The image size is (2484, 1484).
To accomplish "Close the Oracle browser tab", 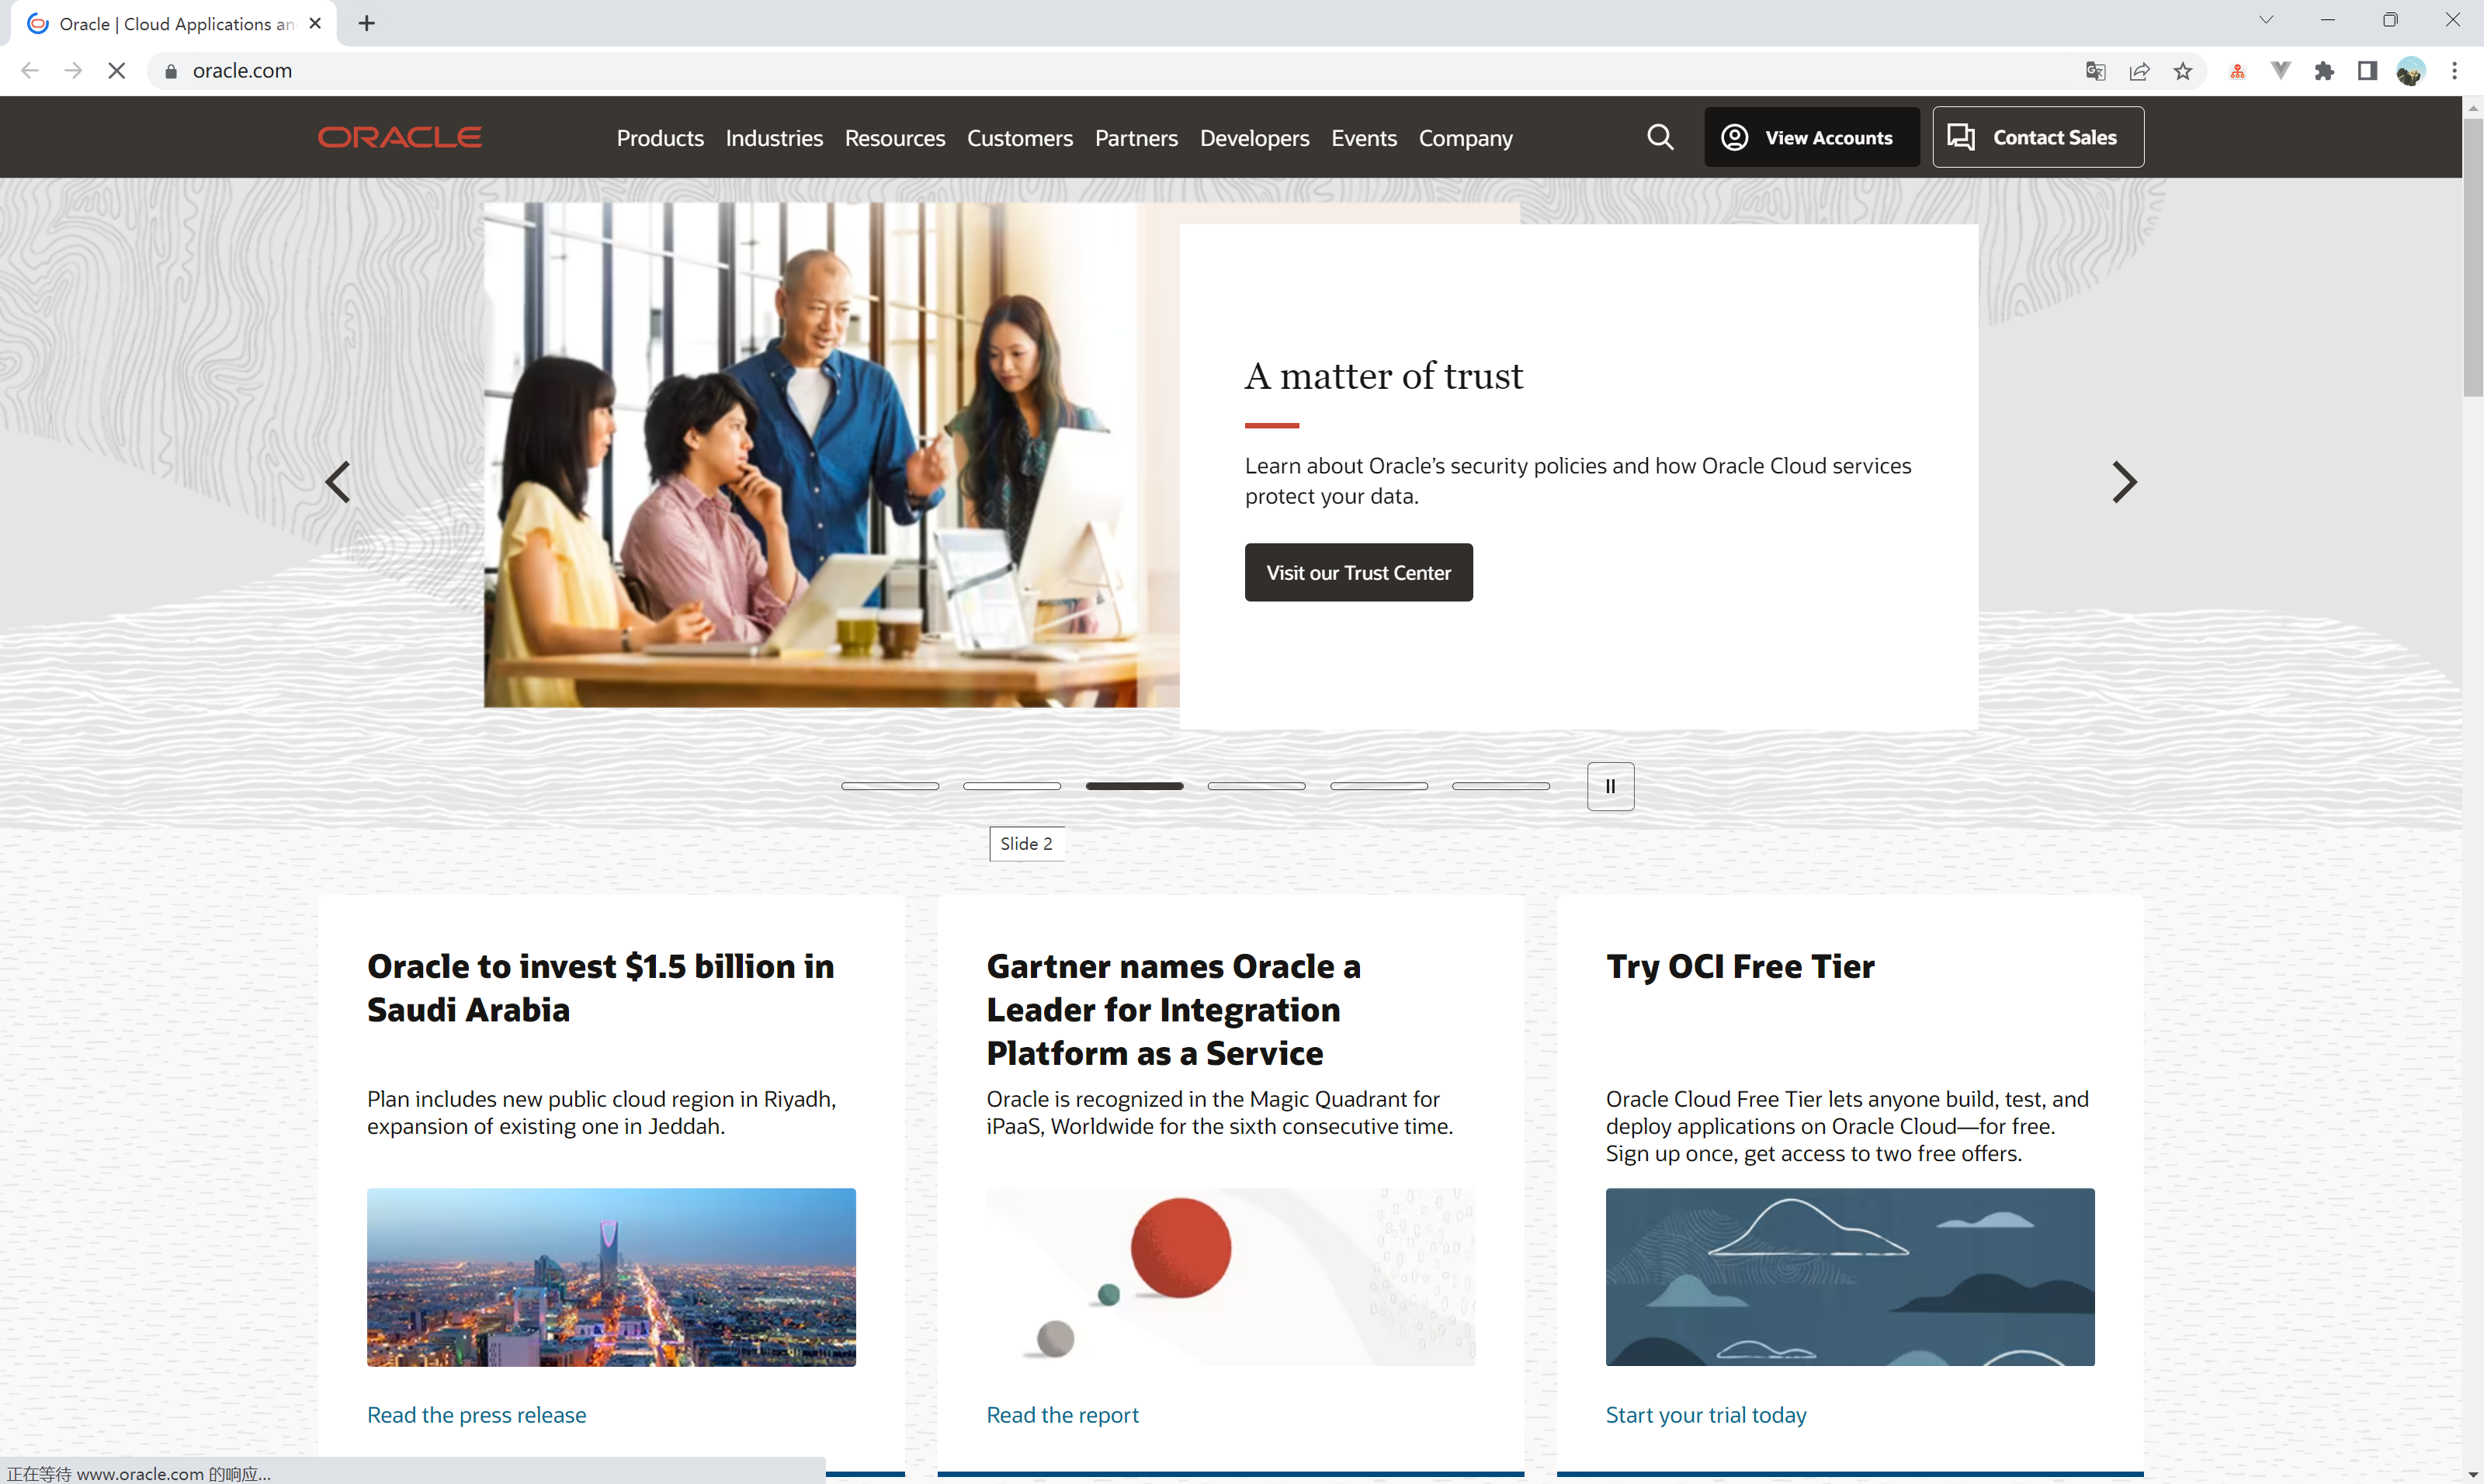I will [x=315, y=23].
